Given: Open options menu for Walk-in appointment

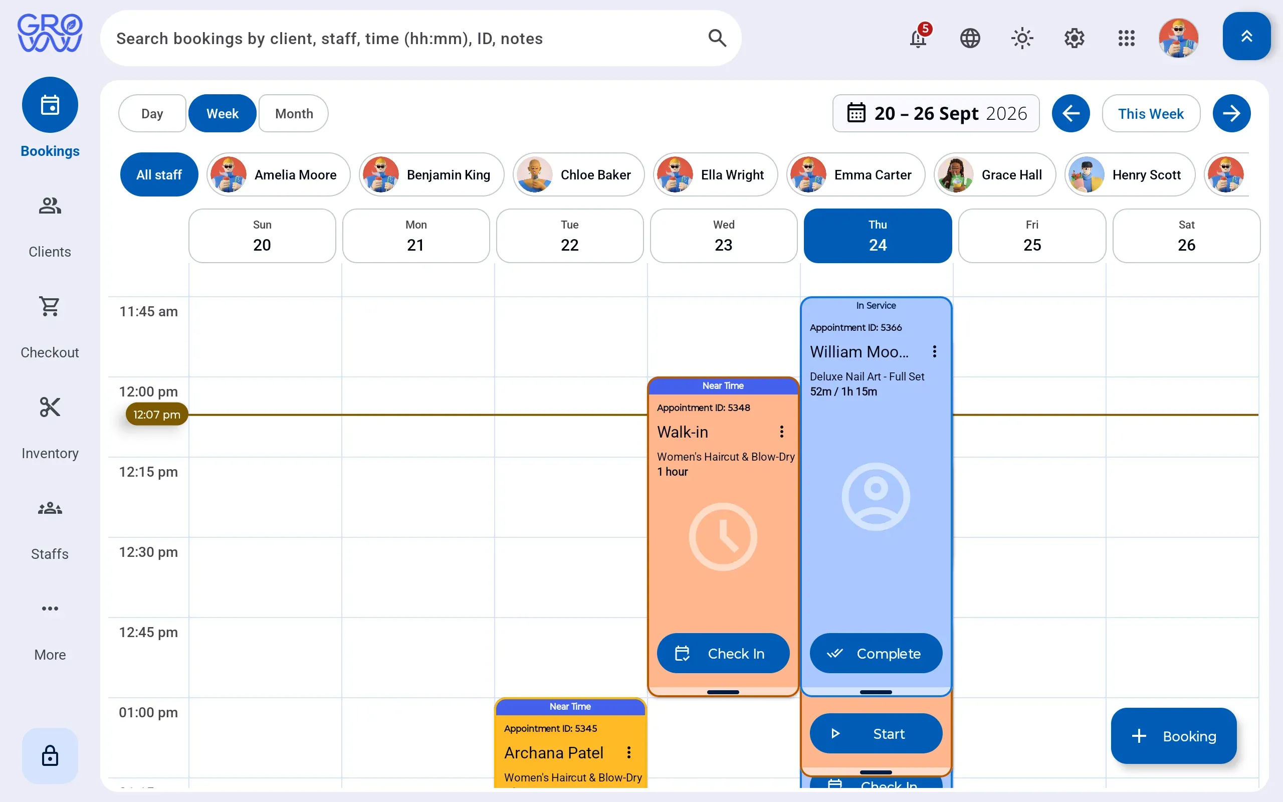Looking at the screenshot, I should pos(781,432).
